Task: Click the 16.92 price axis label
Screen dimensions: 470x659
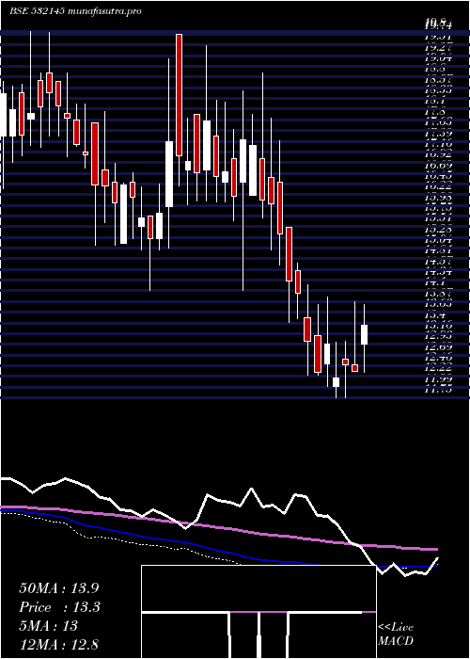Action: point(438,154)
